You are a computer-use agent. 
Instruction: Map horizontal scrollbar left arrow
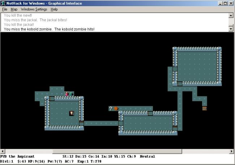3,151
